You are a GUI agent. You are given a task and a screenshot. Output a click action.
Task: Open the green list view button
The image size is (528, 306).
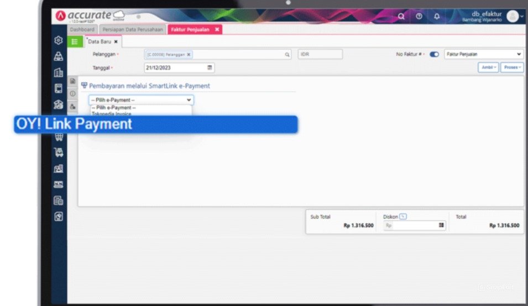(x=75, y=41)
